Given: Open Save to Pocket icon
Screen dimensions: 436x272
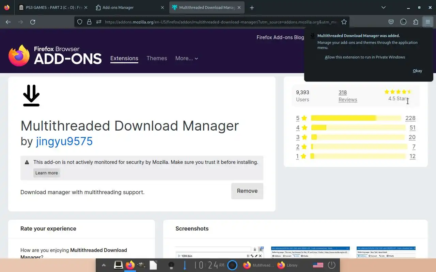Looking at the screenshot, I should pyautogui.click(x=391, y=22).
